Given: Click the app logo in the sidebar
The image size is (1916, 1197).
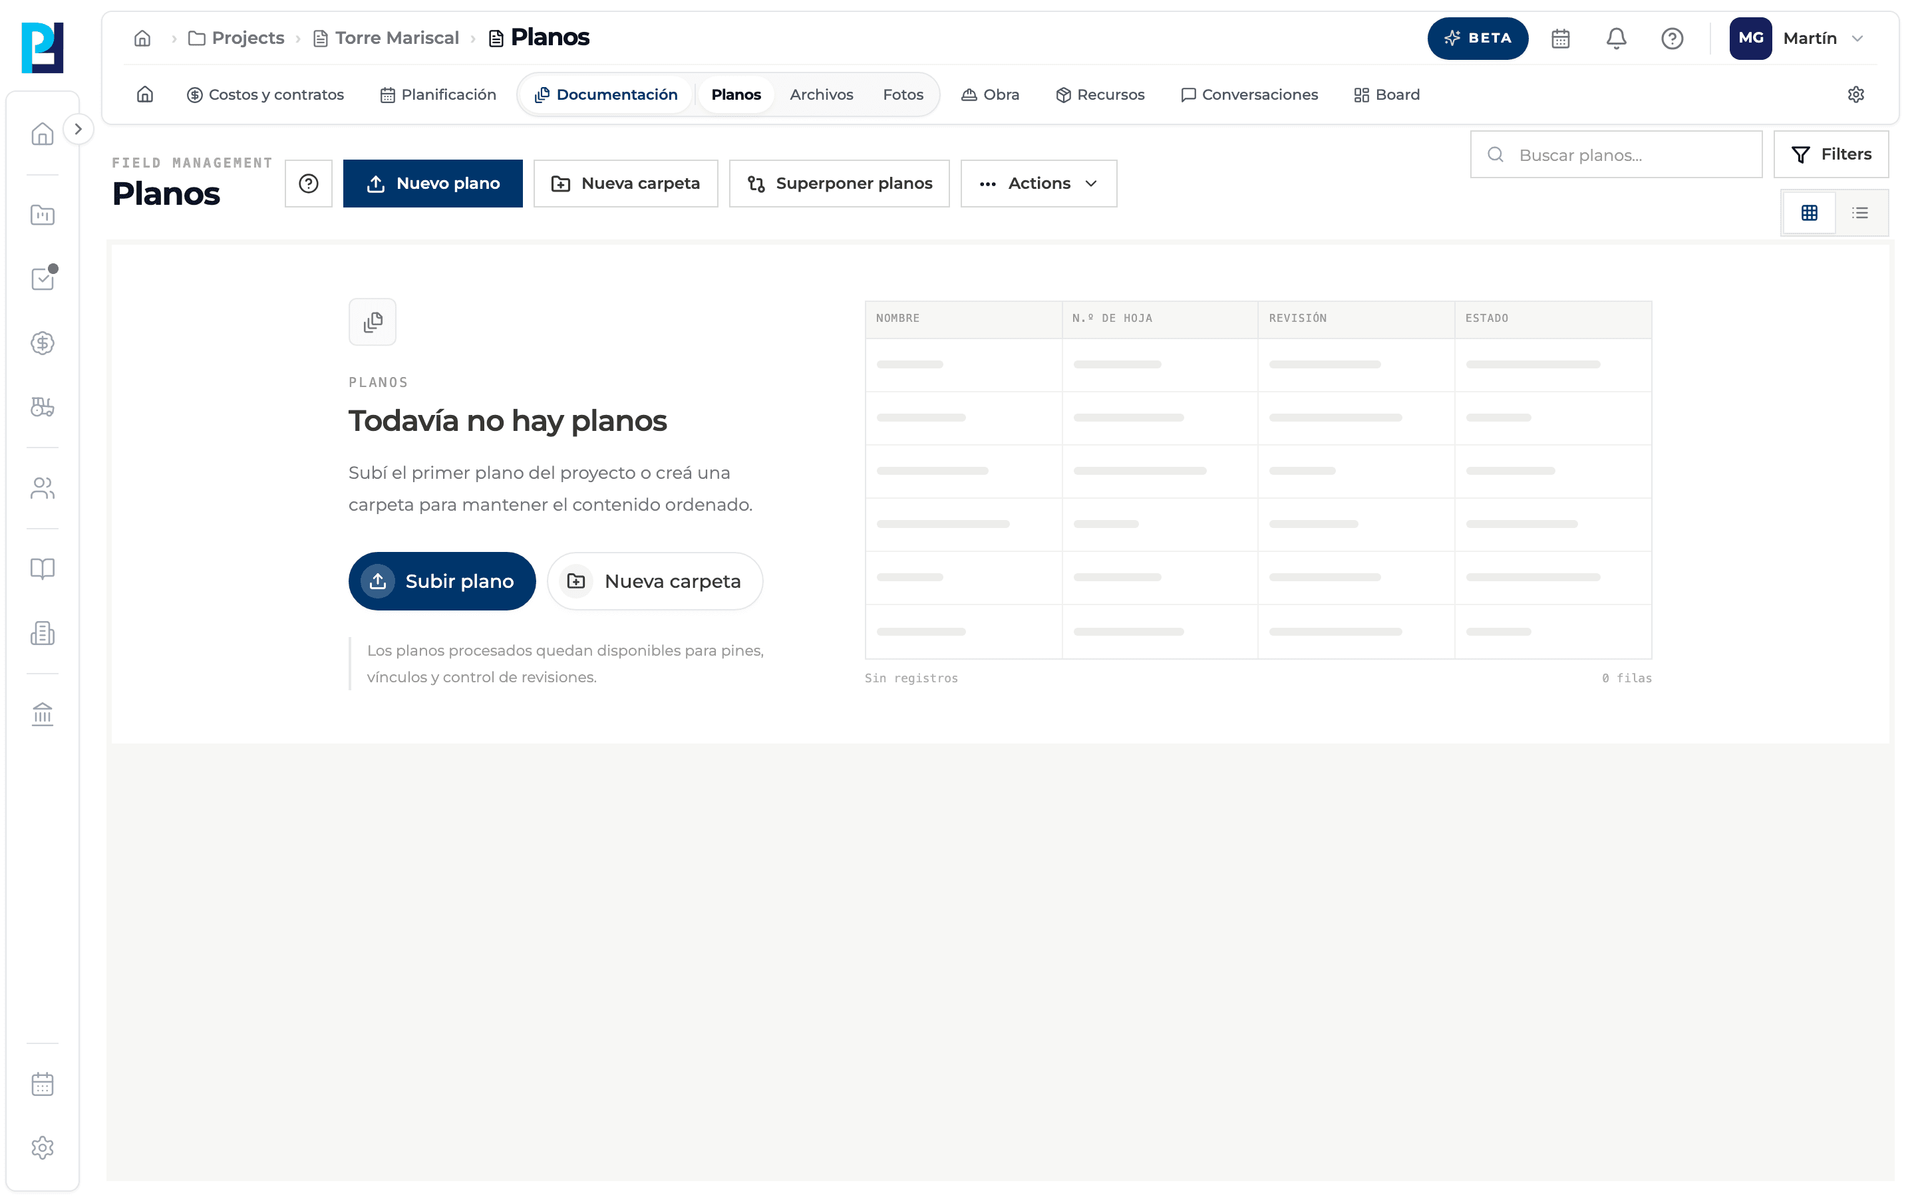Looking at the screenshot, I should point(42,47).
